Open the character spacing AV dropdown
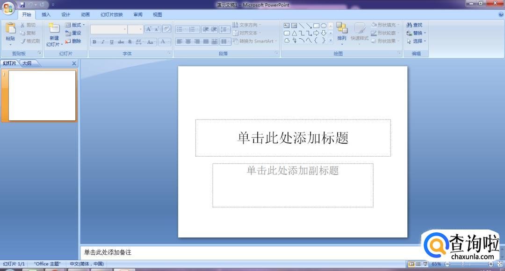The image size is (505, 271). [139, 42]
